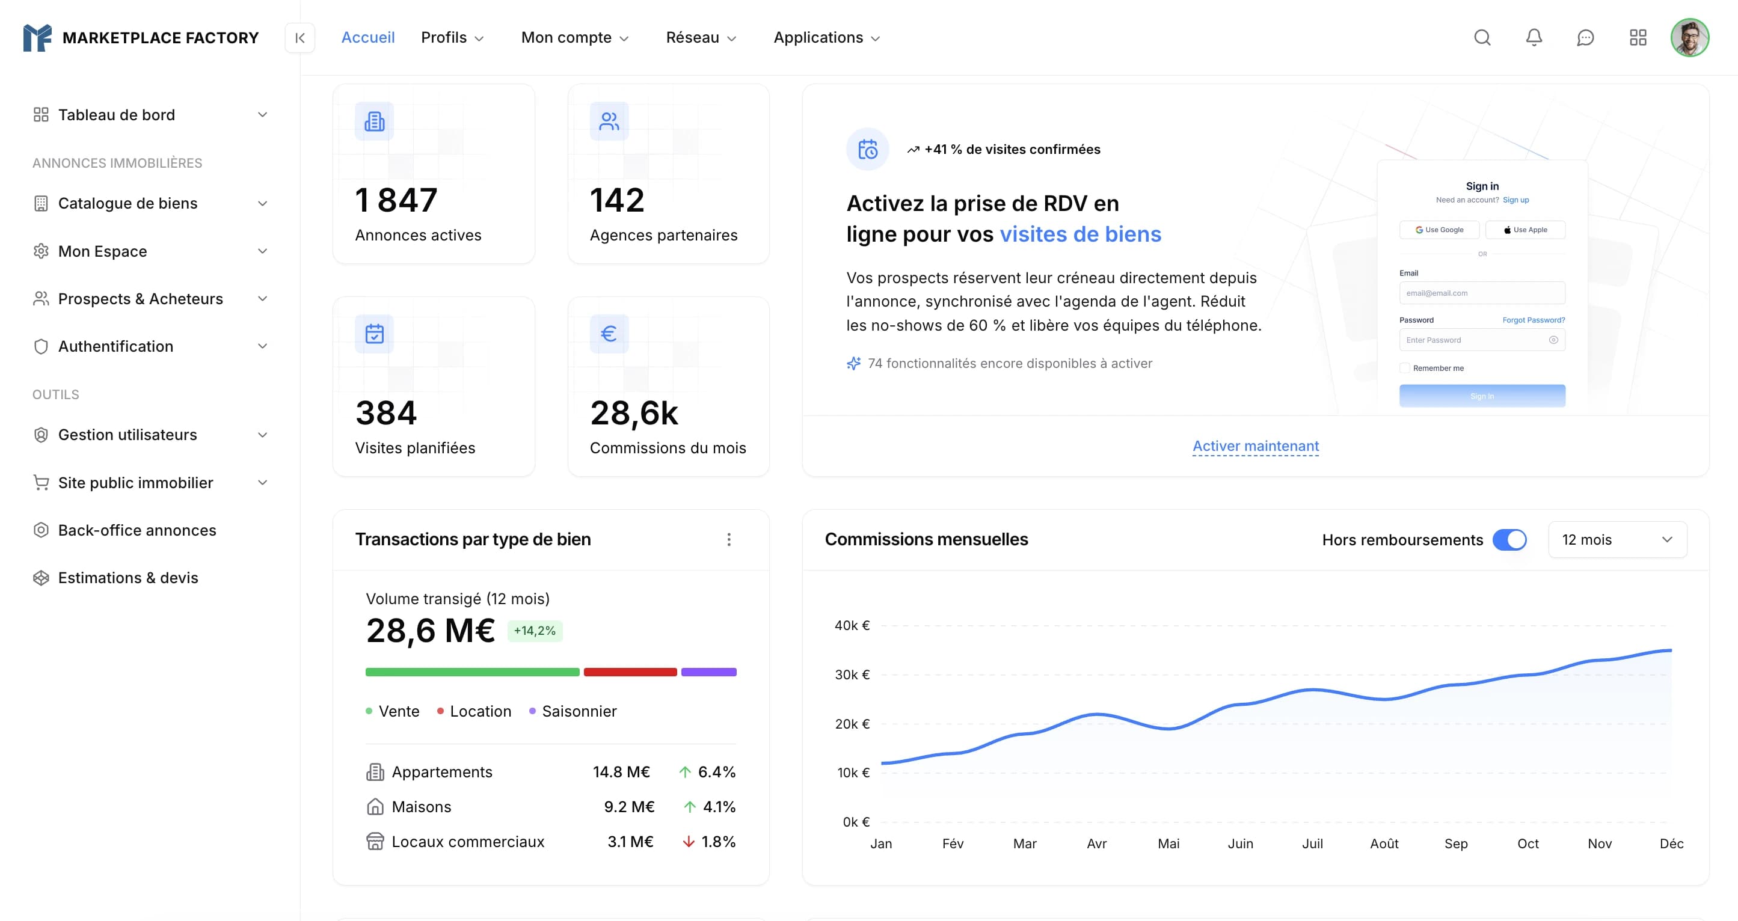Open the Accueil menu item
The width and height of the screenshot is (1738, 921).
click(367, 37)
